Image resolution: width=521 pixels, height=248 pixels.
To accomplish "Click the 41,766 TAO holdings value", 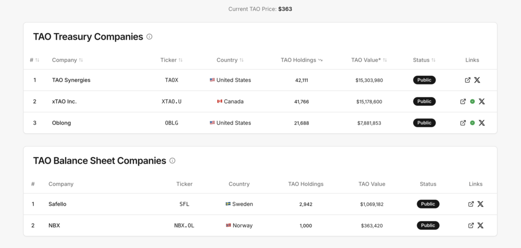I will tap(302, 102).
